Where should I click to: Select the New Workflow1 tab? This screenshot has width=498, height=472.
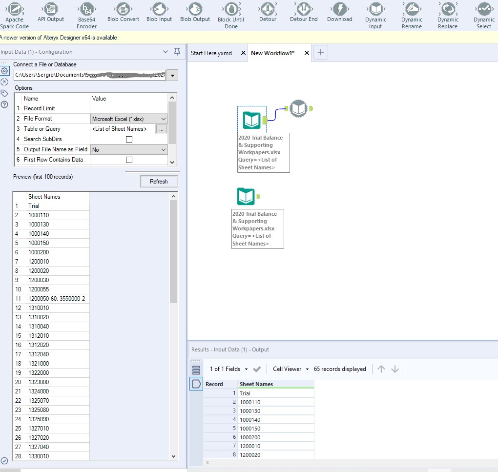point(272,53)
